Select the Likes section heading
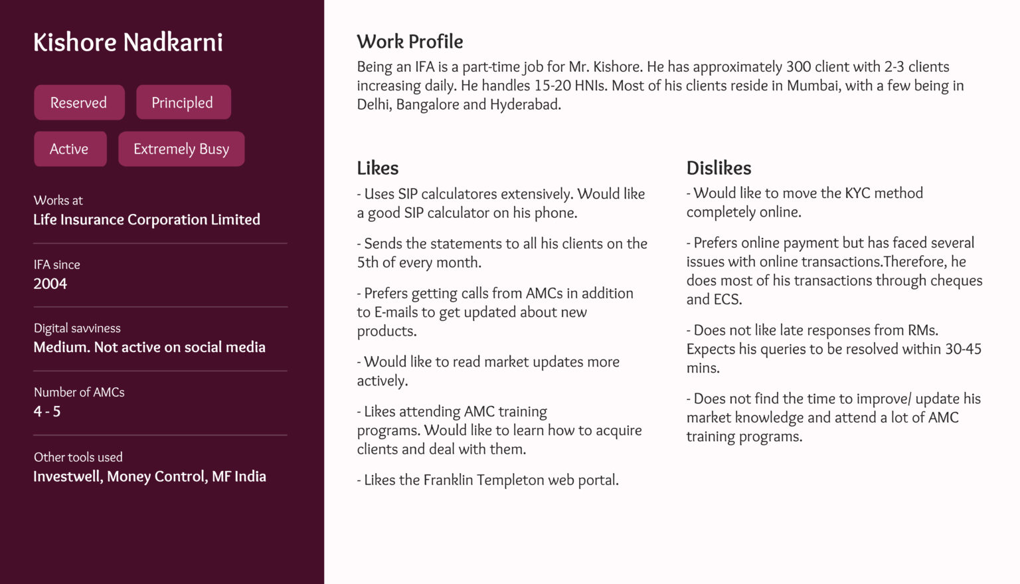Image resolution: width=1020 pixels, height=584 pixels. pyautogui.click(x=377, y=167)
